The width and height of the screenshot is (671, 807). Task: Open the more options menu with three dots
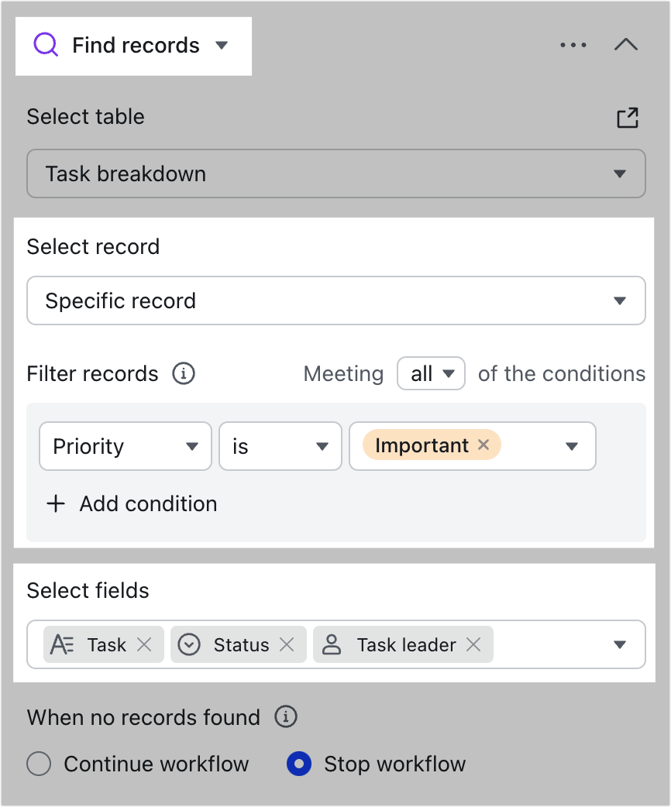pyautogui.click(x=573, y=45)
